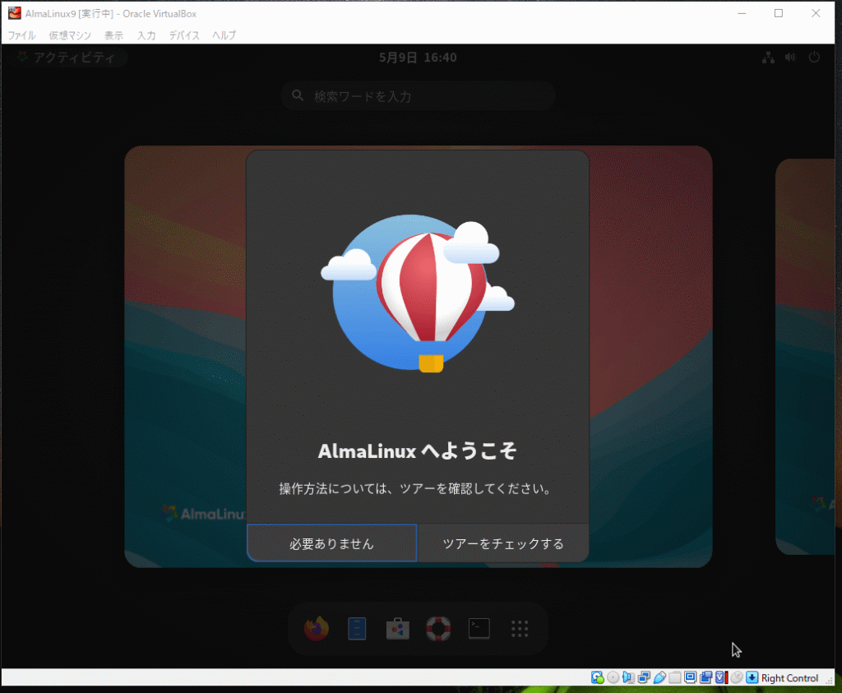
Task: Click the network adapter indicator in status bar
Action: 644,677
